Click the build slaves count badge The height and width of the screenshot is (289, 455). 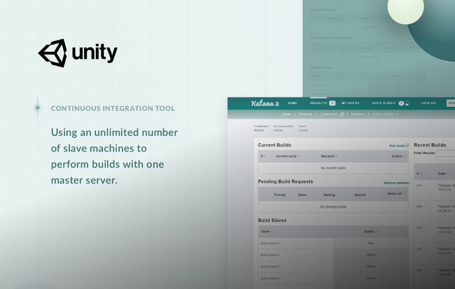pos(401,103)
